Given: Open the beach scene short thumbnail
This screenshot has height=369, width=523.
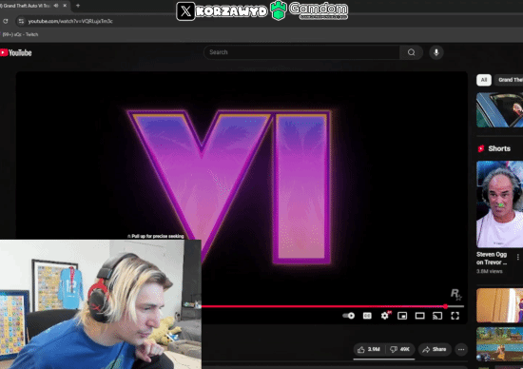Looking at the screenshot, I should point(499,344).
